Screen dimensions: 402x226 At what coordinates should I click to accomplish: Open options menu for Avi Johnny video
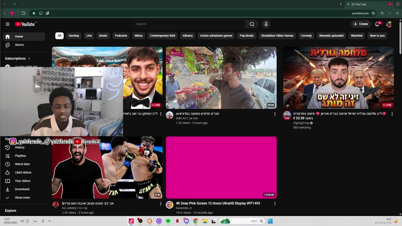pos(161,204)
